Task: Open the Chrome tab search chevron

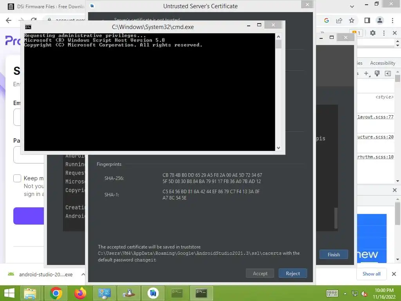Action: click(x=352, y=6)
